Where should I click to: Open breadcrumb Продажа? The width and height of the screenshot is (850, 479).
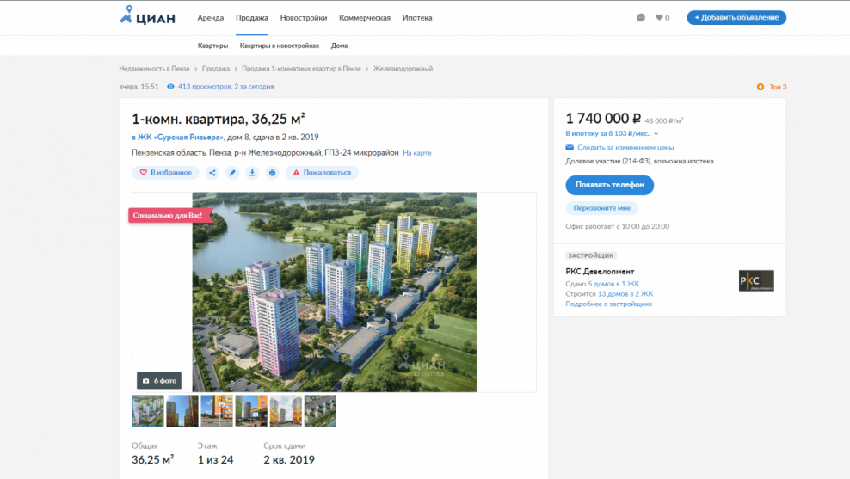coord(216,69)
